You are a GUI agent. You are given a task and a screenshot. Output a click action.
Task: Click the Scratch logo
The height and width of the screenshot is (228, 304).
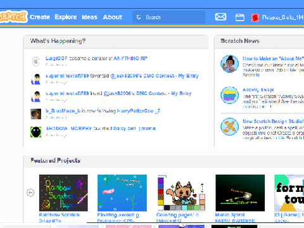tap(13, 16)
